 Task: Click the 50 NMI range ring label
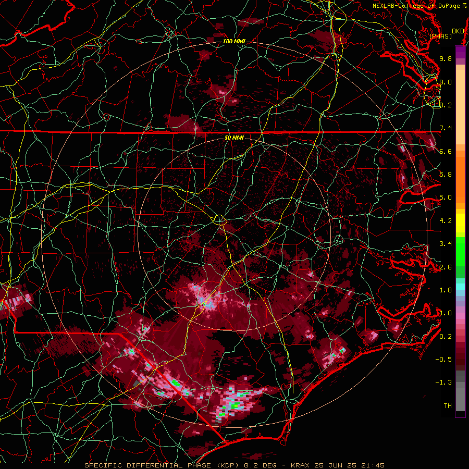tap(234, 138)
